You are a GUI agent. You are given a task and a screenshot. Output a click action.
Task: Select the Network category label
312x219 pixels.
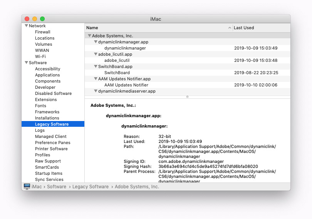click(x=37, y=26)
